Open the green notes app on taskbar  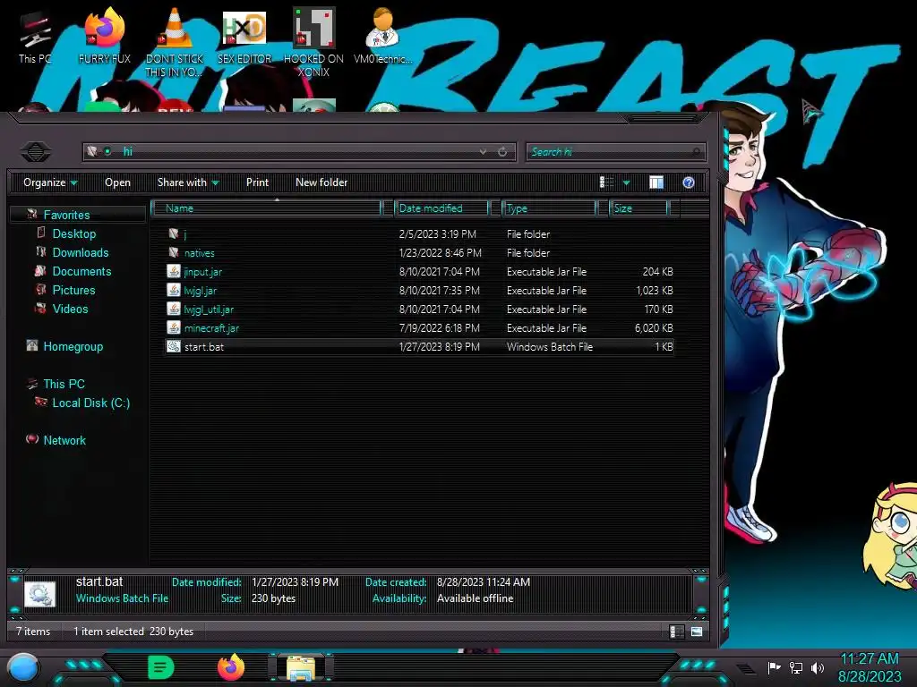[x=161, y=667]
